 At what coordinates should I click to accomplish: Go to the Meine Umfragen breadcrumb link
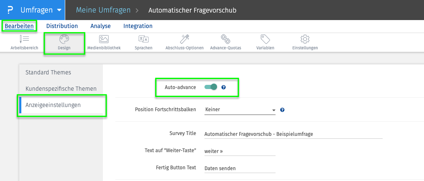[x=103, y=10]
